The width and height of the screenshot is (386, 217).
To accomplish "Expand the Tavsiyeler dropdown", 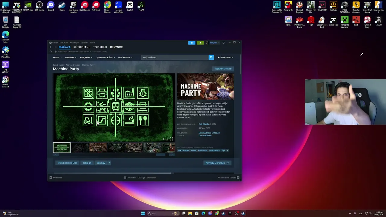I will [71, 57].
